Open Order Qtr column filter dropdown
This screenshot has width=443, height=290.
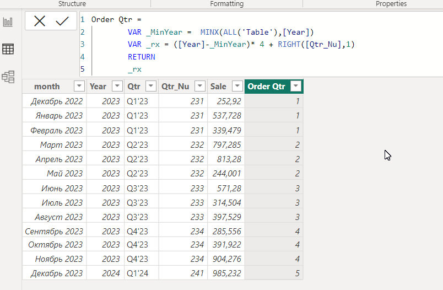[x=296, y=86]
